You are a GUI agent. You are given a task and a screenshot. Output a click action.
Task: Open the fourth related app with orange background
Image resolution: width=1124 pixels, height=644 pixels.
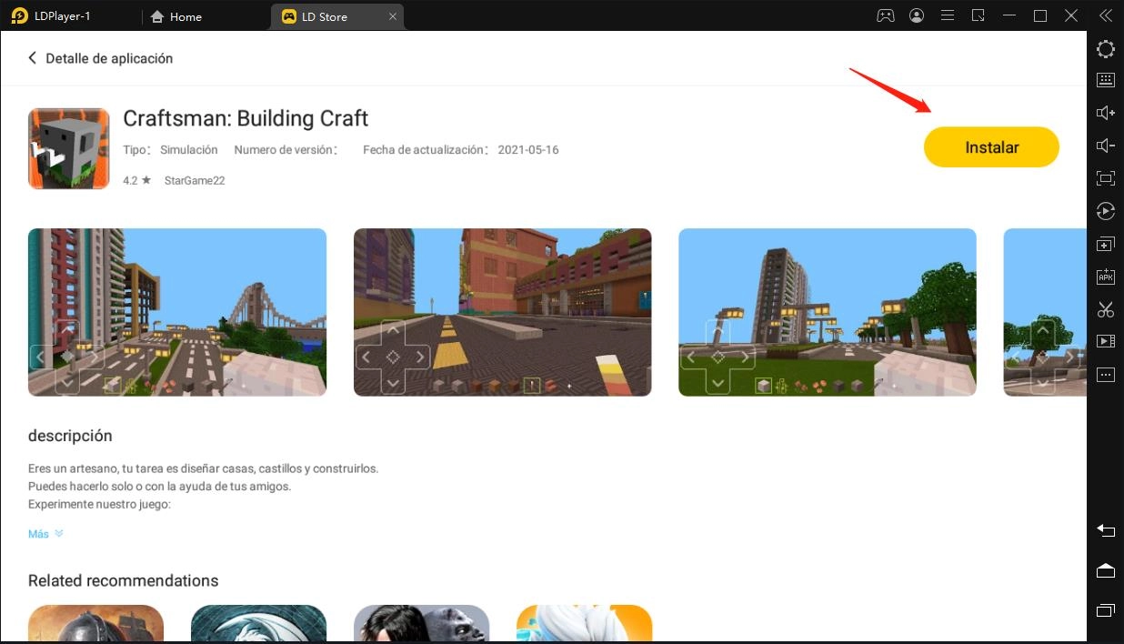[585, 624]
